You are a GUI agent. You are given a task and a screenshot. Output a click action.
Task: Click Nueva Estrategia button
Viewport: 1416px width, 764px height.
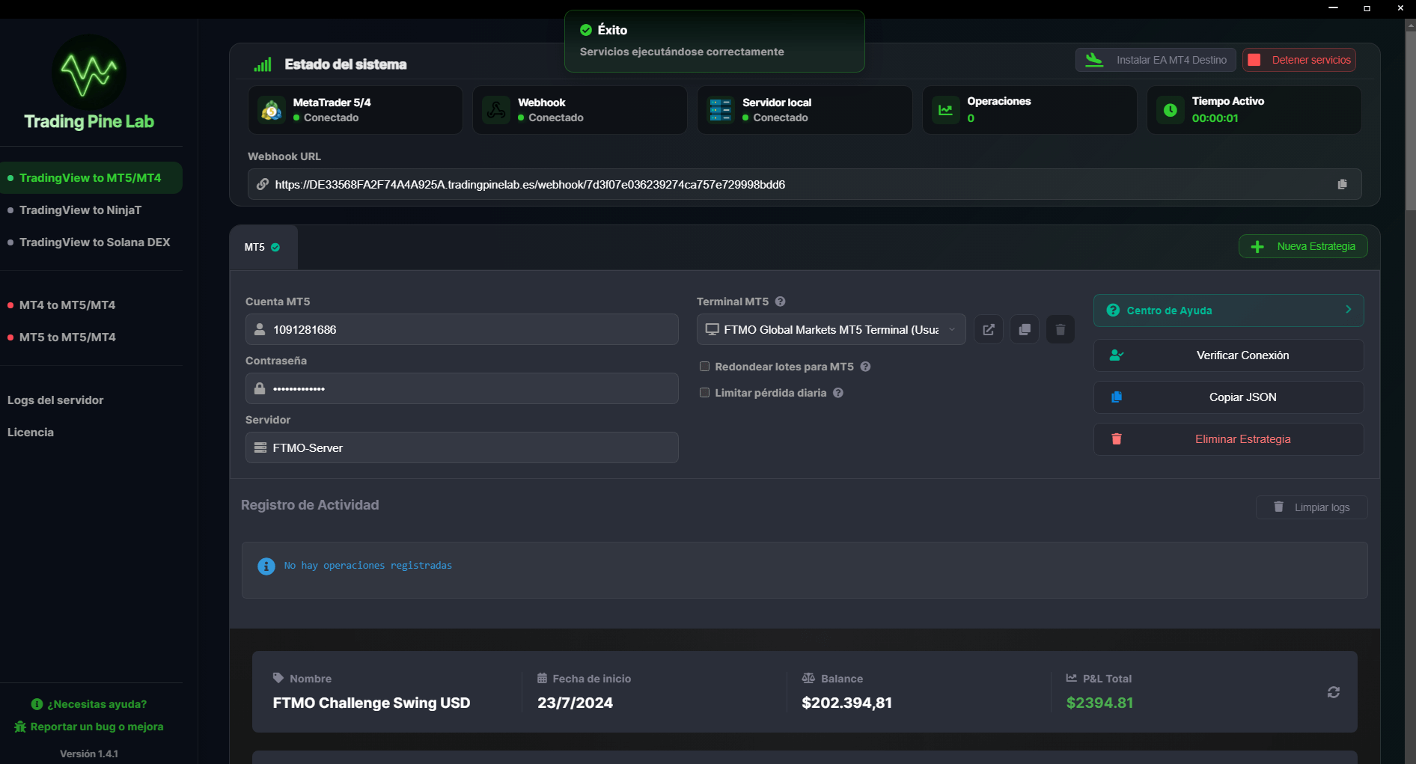tap(1302, 246)
